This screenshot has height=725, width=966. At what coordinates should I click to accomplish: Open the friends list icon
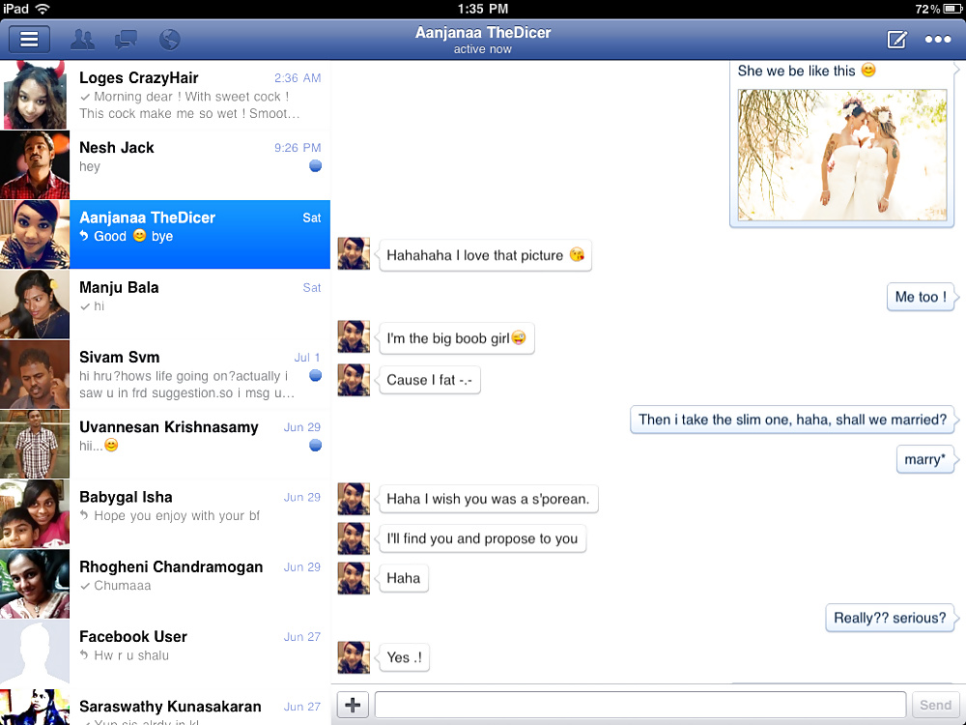pyautogui.click(x=83, y=40)
